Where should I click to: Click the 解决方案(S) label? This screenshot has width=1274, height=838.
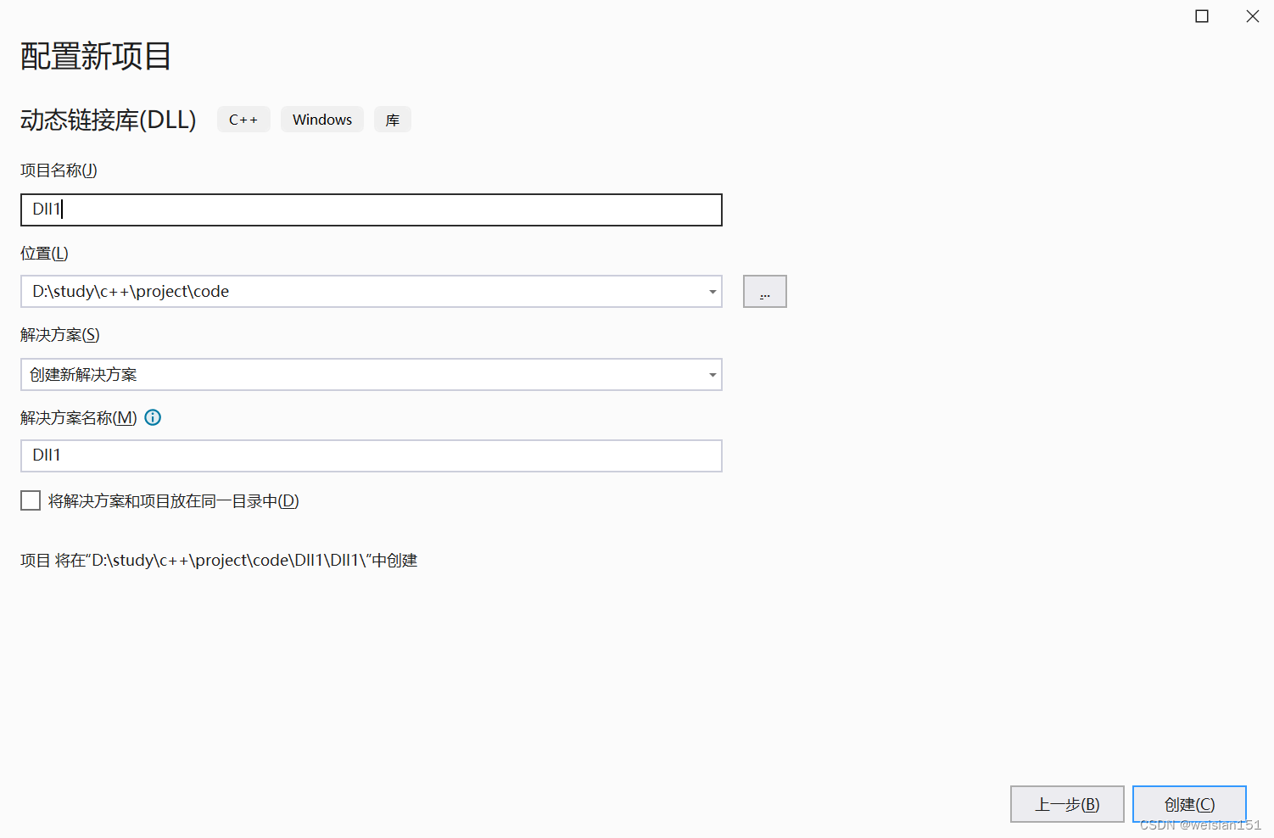[x=60, y=335]
